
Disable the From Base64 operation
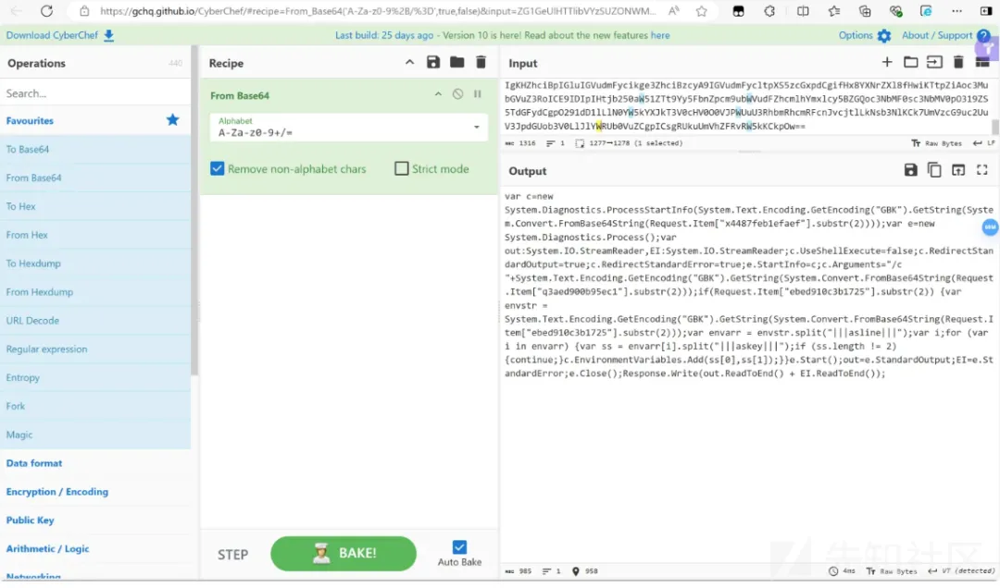pyautogui.click(x=458, y=94)
